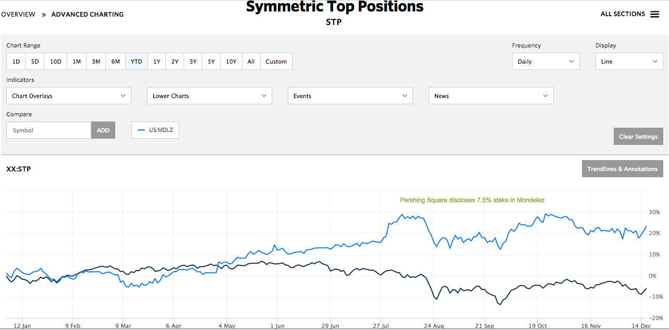Open Trendlines & Annotations
The height and width of the screenshot is (330, 669).
[x=623, y=169]
